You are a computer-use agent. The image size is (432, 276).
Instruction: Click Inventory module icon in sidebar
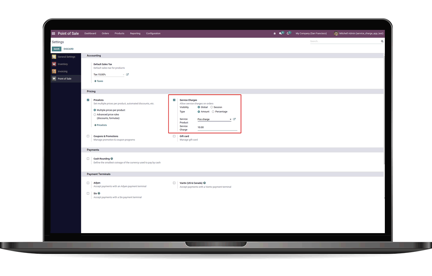point(54,64)
